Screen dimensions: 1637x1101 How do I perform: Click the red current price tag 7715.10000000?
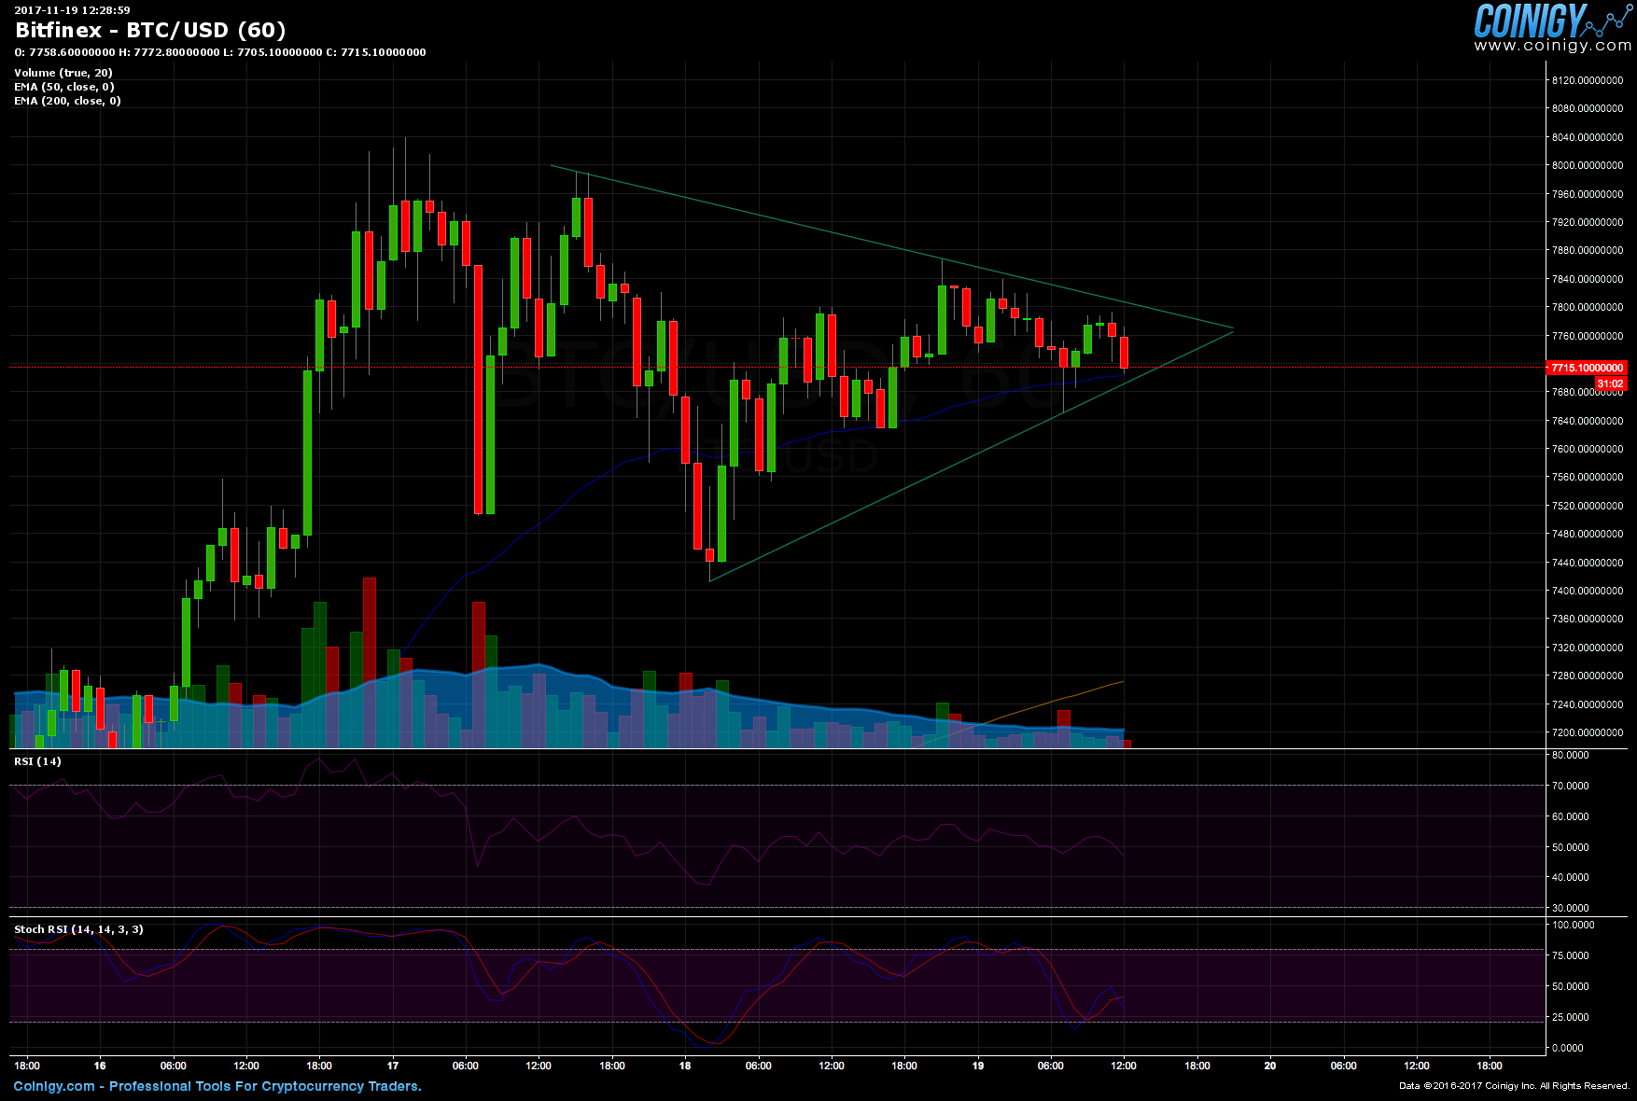[x=1587, y=368]
